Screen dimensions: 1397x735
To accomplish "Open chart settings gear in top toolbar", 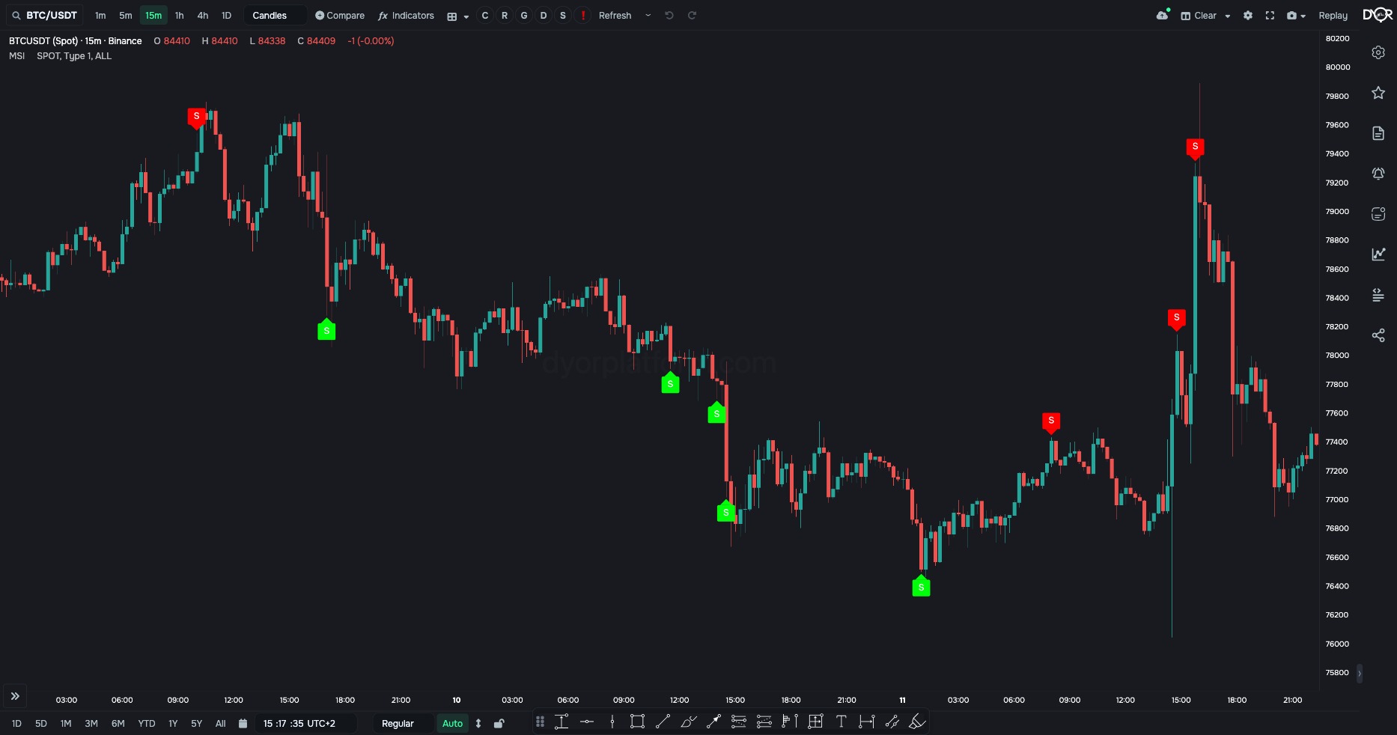I will coord(1248,15).
